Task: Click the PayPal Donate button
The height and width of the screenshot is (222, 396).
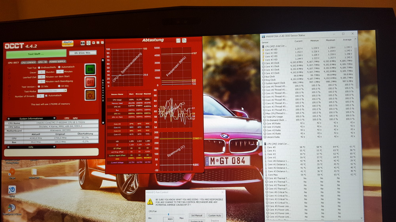Action: (68, 43)
